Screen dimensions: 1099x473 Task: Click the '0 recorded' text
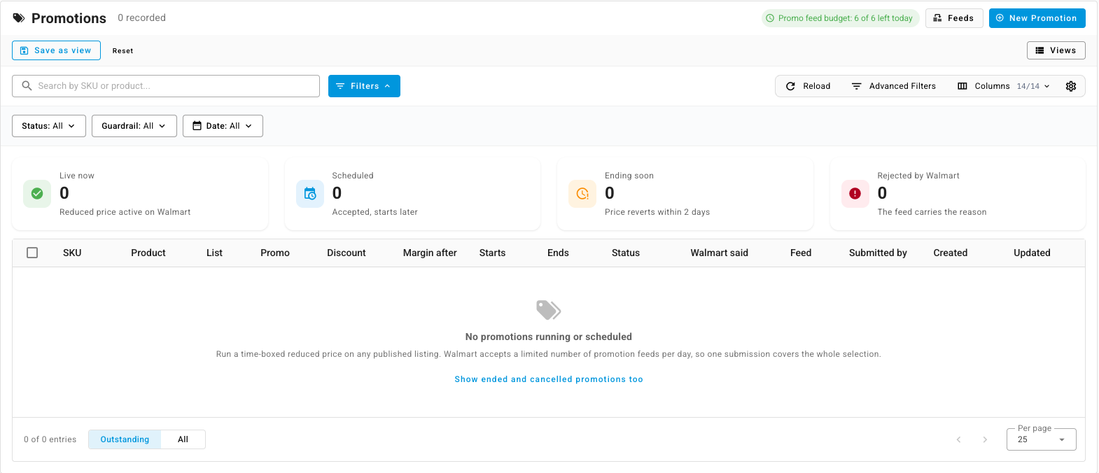[141, 18]
